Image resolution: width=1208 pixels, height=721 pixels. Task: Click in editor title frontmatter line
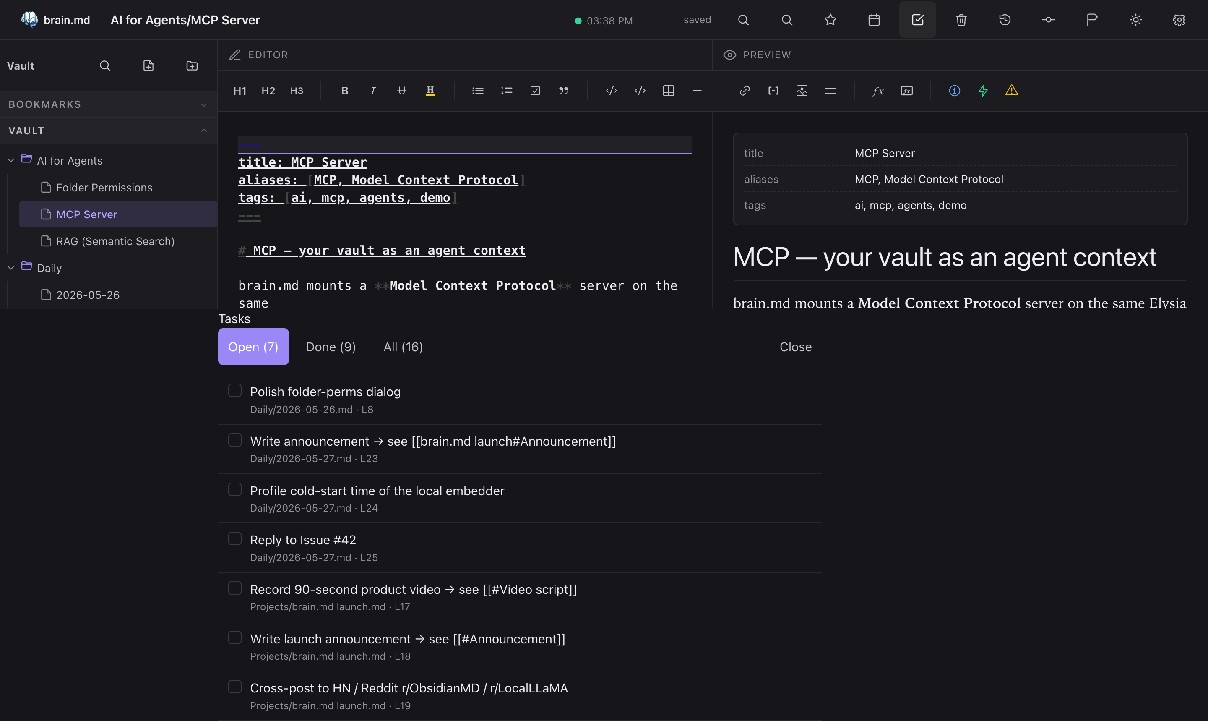pos(302,162)
